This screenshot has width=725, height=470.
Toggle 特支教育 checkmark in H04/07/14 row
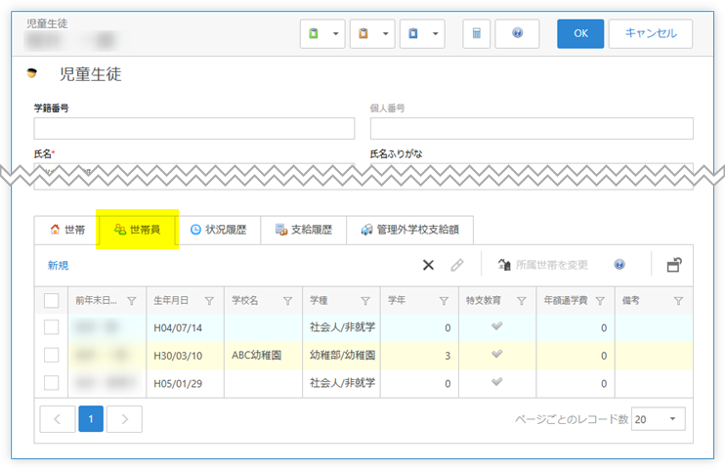point(497,326)
